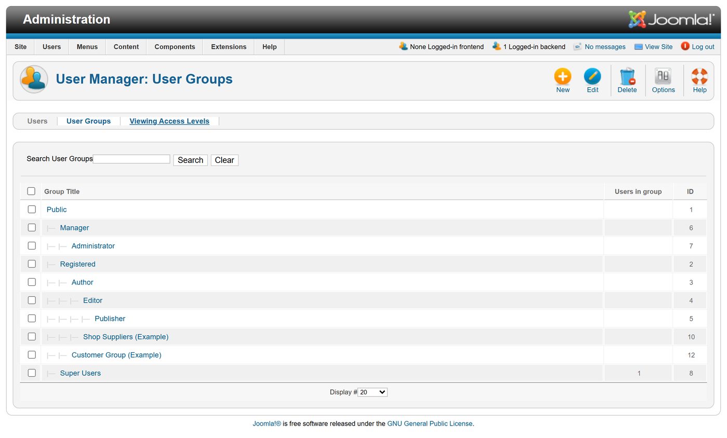727x438 pixels.
Task: Open the Editor group link
Action: pyautogui.click(x=93, y=300)
